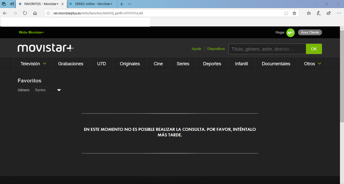Image resolution: width=344 pixels, height=184 pixels.
Task: Select the Deportes menu item
Action: point(212,64)
